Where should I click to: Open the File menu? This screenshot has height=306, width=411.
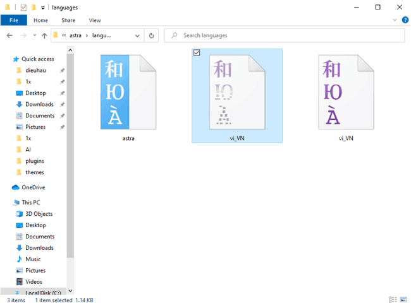[13, 20]
